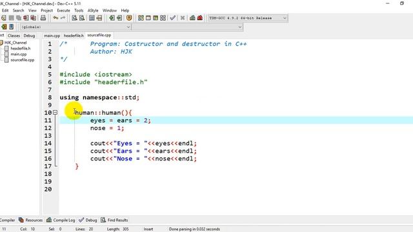The height and width of the screenshot is (232, 413).
Task: Click the Goto Line toolbar icon
Action: (x=99, y=18)
